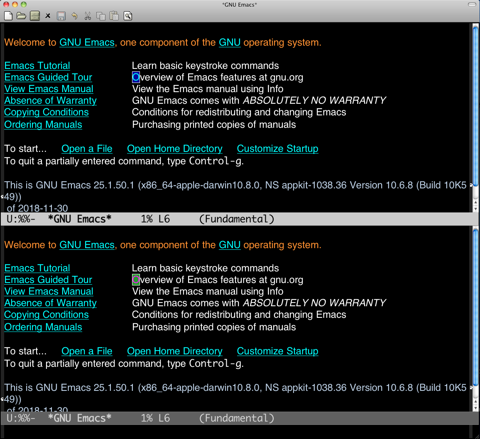
Task: Click the U:%%- status in the upper mode line
Action: pyautogui.click(x=21, y=219)
